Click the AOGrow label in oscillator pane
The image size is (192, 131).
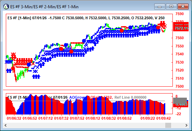pos(77,97)
